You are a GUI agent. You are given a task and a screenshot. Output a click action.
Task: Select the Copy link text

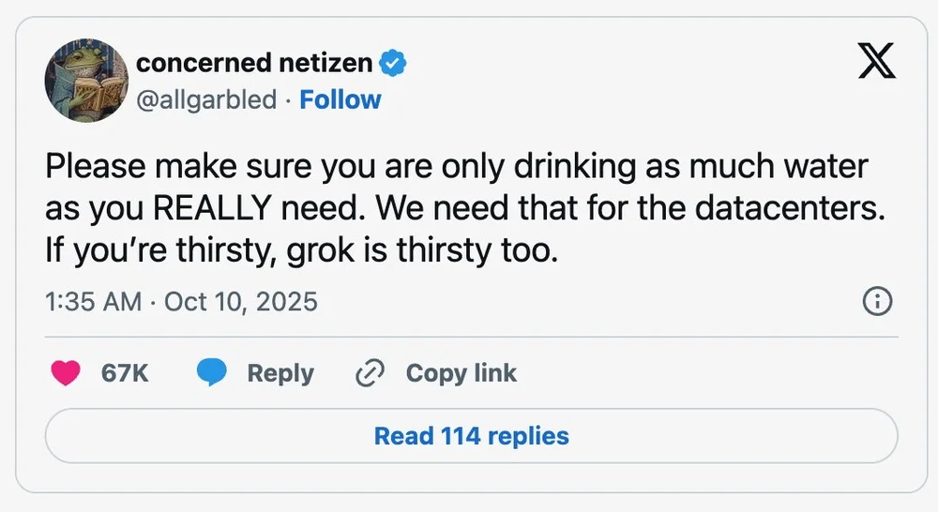[461, 373]
